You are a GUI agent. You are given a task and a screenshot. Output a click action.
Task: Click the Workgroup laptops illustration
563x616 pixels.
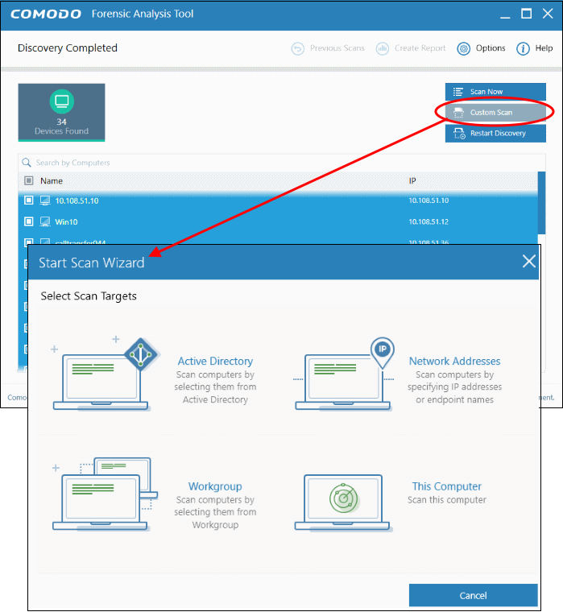[105, 494]
